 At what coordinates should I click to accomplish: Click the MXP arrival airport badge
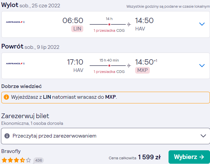(x=142, y=70)
